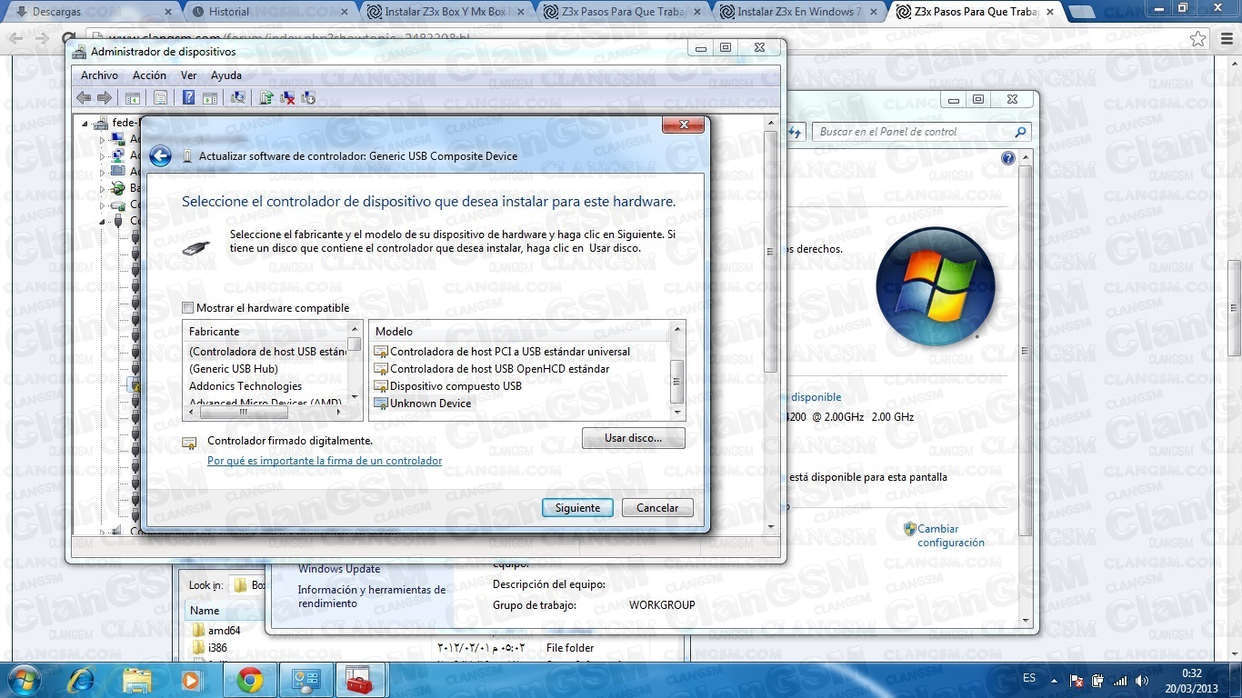Scan for hardware changes toolbar icon
Viewport: 1242px width, 698px height.
click(237, 98)
